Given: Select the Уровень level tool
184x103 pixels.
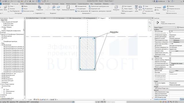Looking at the screenshot, I should 158,7.
